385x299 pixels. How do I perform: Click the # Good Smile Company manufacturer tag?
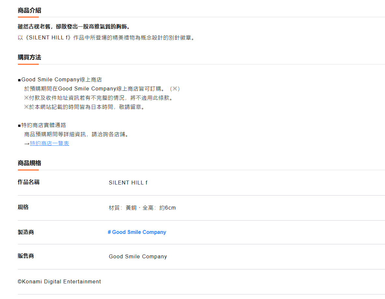[137, 232]
